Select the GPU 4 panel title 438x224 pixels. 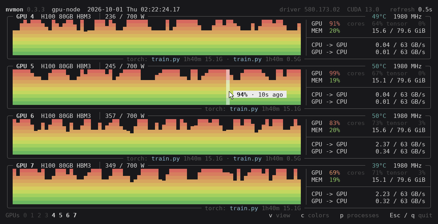tap(25, 17)
